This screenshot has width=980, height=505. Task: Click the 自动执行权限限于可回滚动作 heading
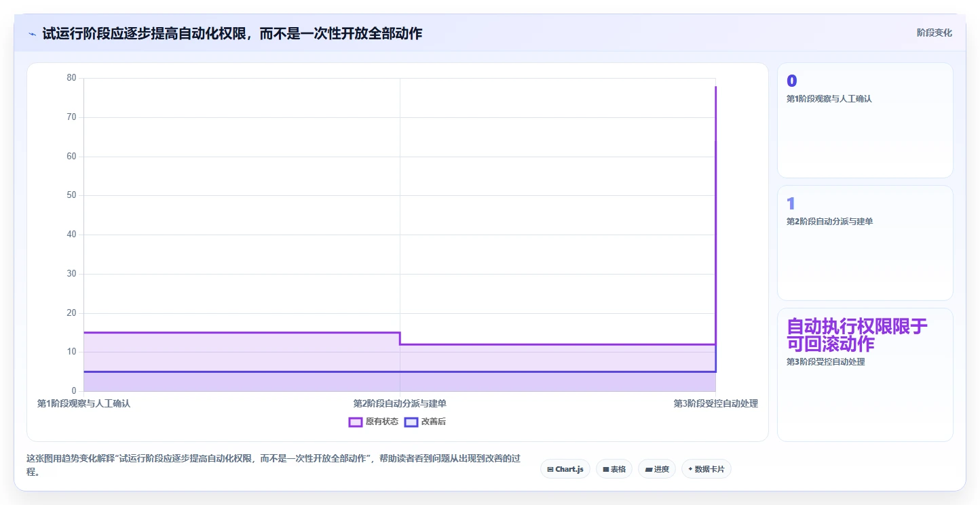point(857,335)
